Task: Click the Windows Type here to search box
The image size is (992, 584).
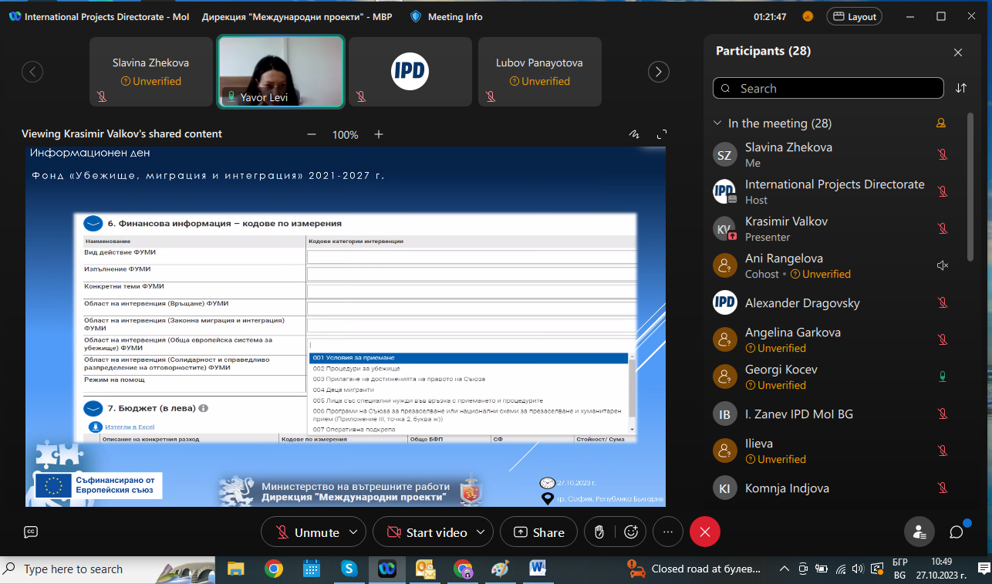Action: [x=108, y=569]
